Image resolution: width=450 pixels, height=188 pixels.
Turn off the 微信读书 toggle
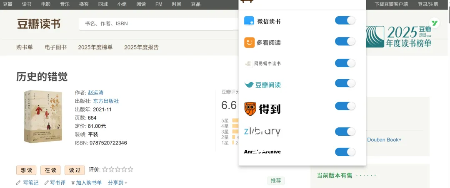[345, 20]
